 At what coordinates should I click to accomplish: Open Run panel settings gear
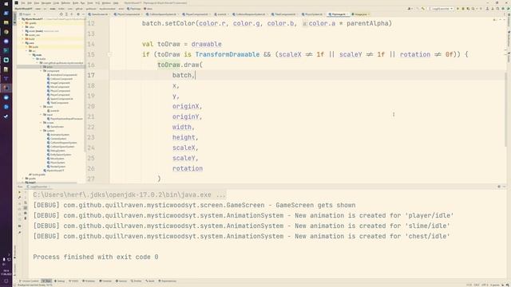[x=499, y=187]
